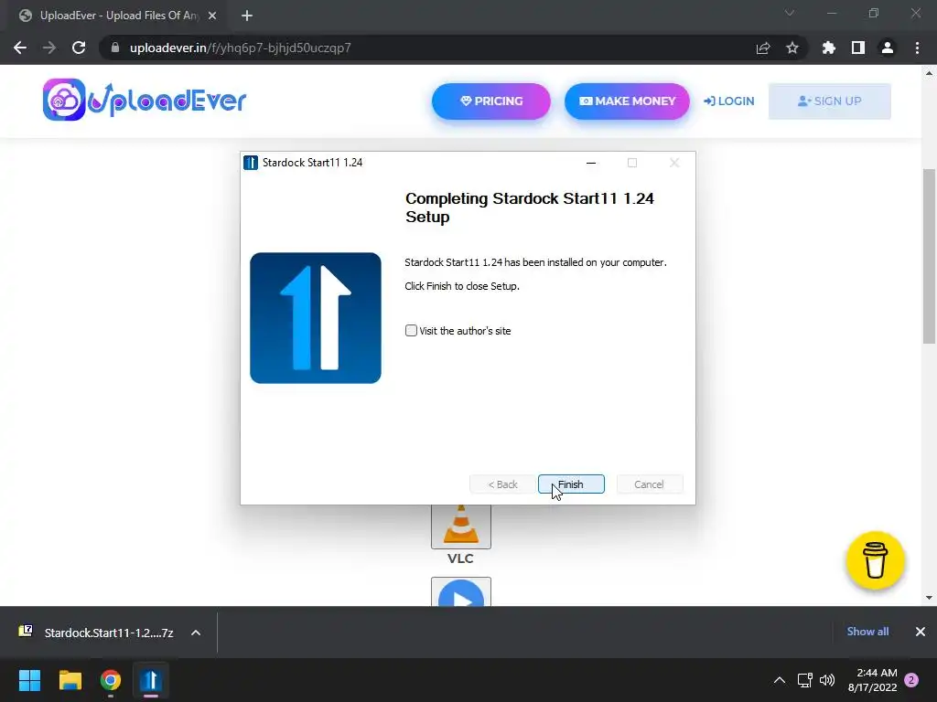Click the yellow coffee cup floating button
937x702 pixels.
[x=875, y=560]
